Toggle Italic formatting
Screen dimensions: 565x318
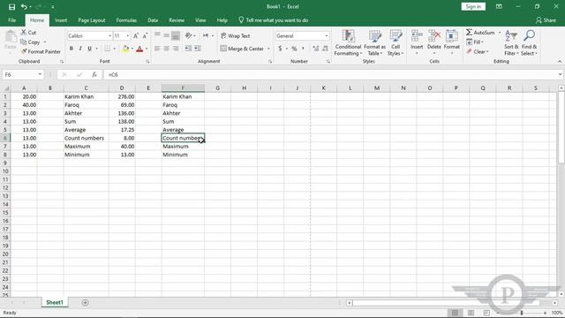[x=80, y=49]
